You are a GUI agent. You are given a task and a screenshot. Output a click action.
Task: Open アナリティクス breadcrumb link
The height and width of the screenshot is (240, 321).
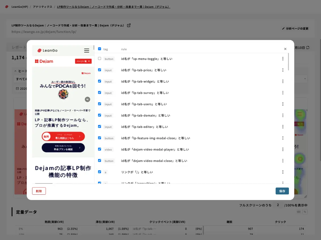click(x=43, y=7)
